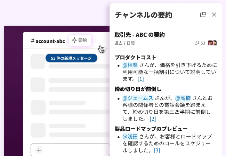Click the @高橋 mention

click(x=183, y=98)
